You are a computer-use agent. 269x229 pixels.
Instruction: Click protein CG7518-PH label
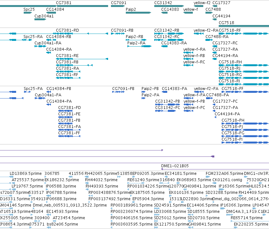click(233, 120)
